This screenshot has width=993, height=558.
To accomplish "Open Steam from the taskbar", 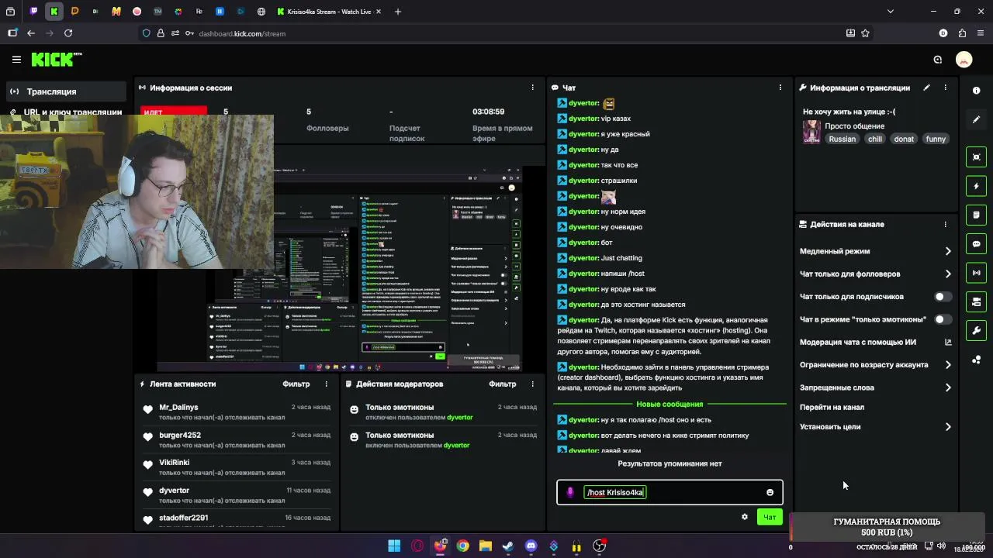I will tap(508, 546).
